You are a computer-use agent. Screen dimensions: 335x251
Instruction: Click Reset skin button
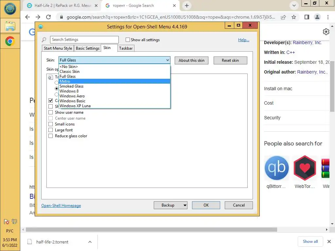(x=230, y=60)
